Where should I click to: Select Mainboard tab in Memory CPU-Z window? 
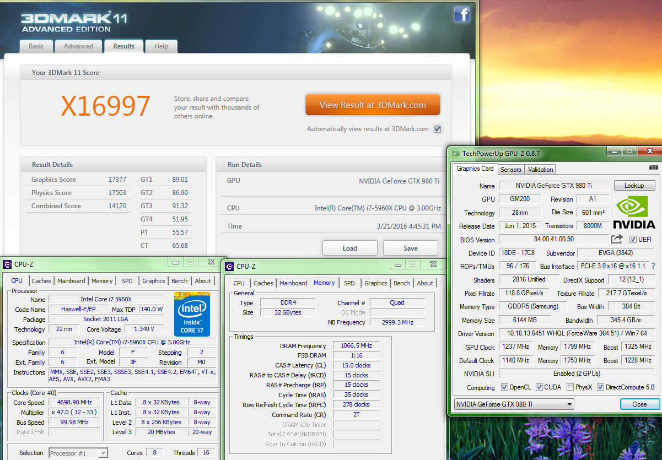pyautogui.click(x=293, y=283)
